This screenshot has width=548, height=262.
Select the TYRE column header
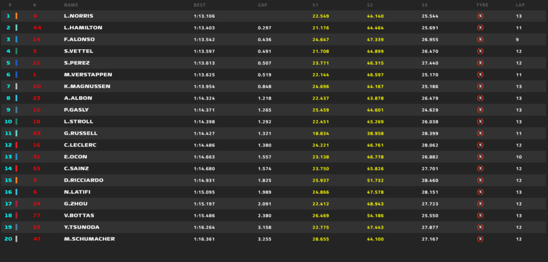(x=482, y=5)
